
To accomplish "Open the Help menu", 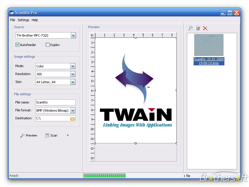I will (35, 20).
